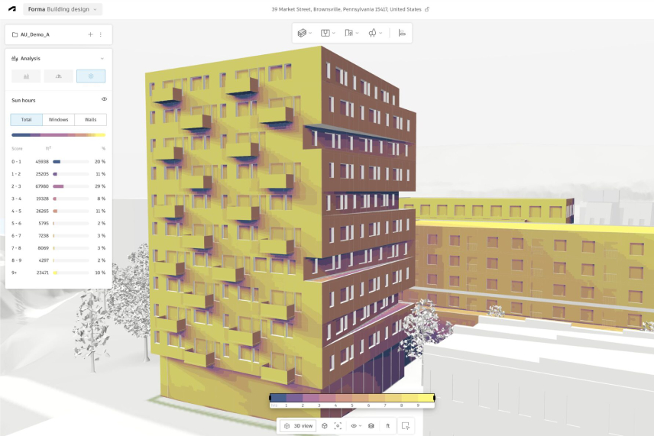Screen dimensions: 654x436
Task: Click the selection box tool at bottom right
Action: (405, 426)
